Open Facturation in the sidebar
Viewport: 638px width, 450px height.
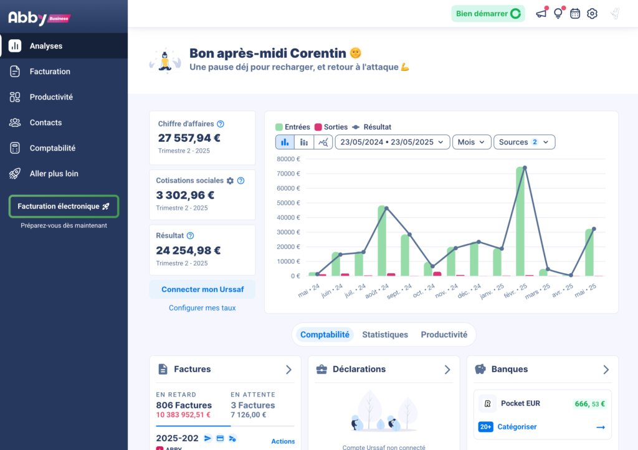point(50,72)
